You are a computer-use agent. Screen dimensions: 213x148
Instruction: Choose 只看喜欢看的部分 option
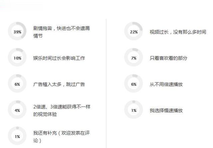point(168,58)
